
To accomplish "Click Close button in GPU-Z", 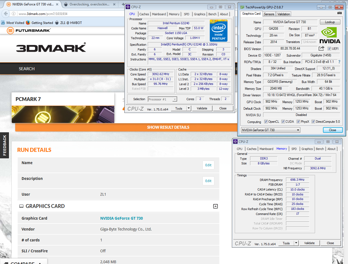I will pos(332,130).
